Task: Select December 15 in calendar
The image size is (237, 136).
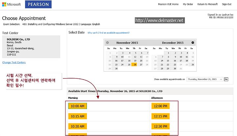Action: point(167,61)
